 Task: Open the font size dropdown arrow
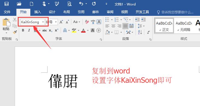coord(56,22)
